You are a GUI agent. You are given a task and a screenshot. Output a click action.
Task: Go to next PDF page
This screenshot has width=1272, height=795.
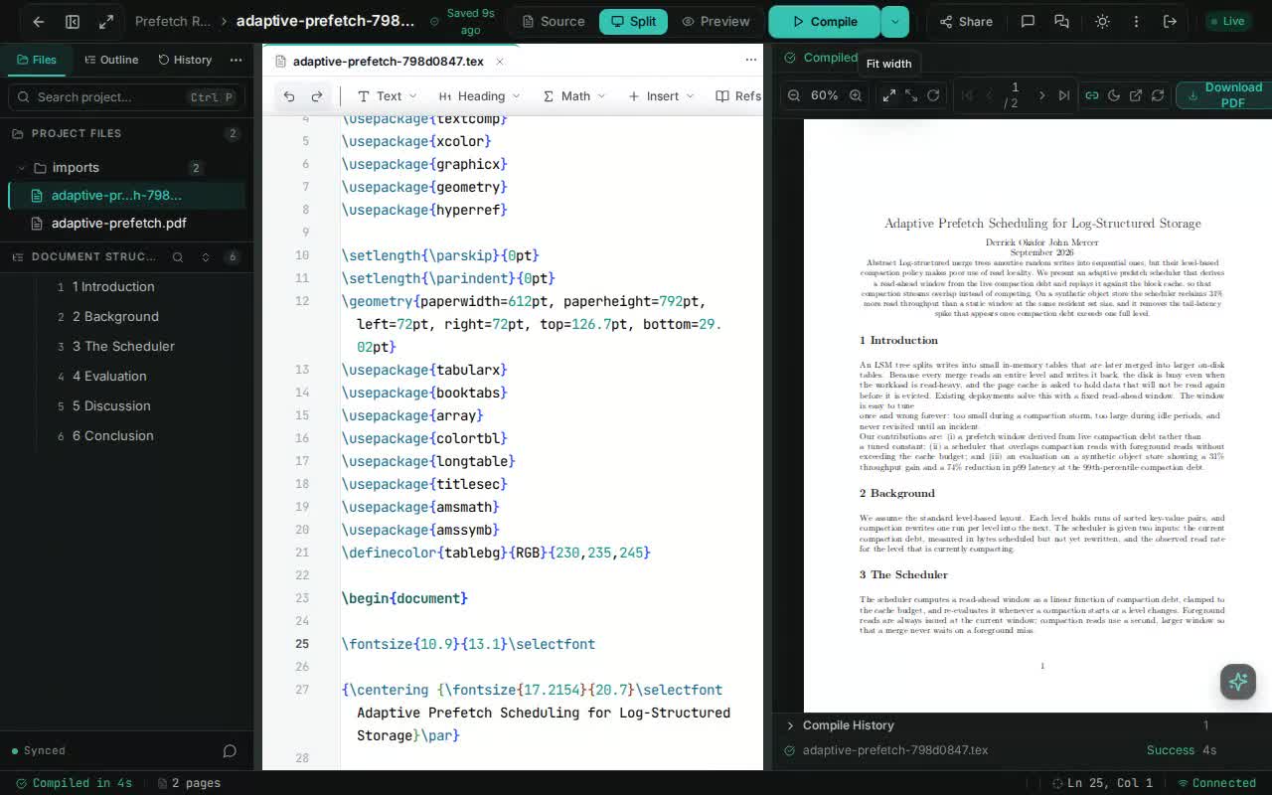pos(1041,95)
